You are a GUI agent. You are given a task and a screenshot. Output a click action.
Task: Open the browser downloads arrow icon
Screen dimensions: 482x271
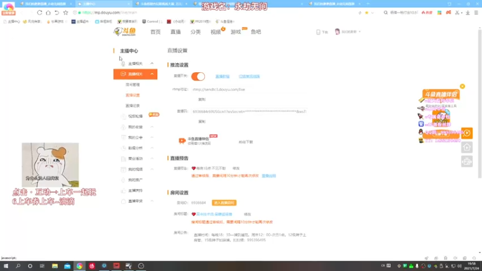click(x=468, y=13)
